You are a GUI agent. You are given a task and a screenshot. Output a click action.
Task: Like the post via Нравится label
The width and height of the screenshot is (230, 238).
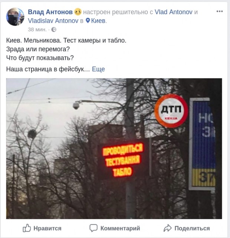coord(47,228)
